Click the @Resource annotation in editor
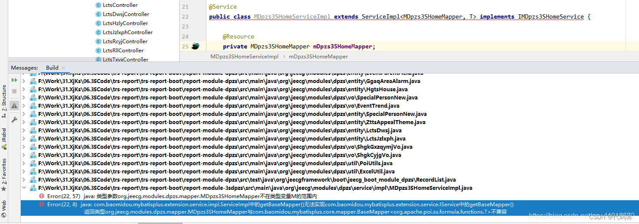 239,37
